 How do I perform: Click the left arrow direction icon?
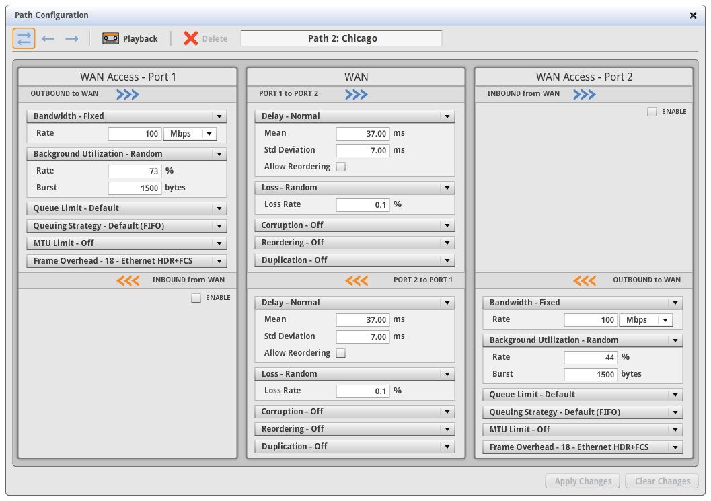(x=48, y=38)
